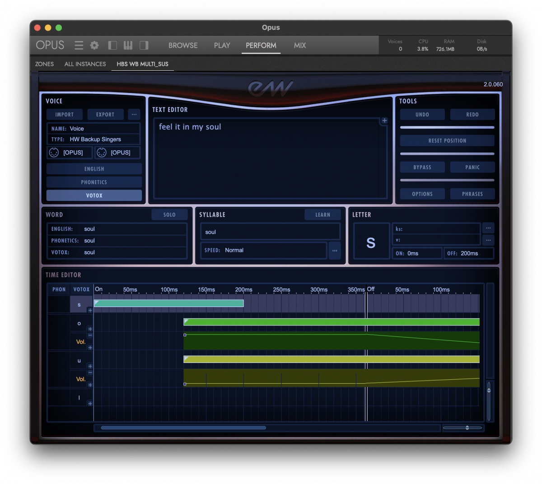Open the Voice panel more-options ellipsis menu
Screen dimensions: 542x484
pyautogui.click(x=134, y=115)
